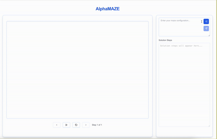Click "Enter your maze configuration..." placeholder text

(175, 21)
